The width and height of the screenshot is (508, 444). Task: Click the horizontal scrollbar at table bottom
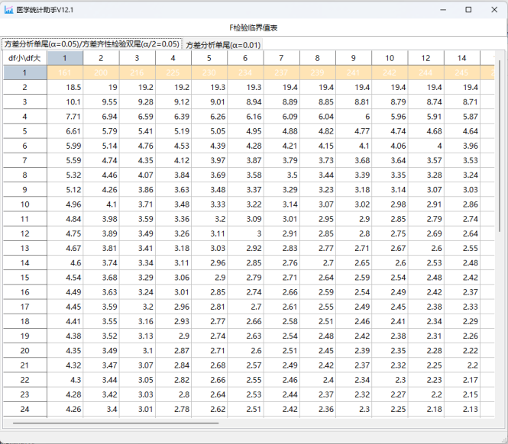pos(115,423)
